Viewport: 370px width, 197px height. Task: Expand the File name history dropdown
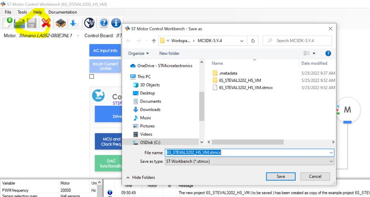click(x=331, y=153)
